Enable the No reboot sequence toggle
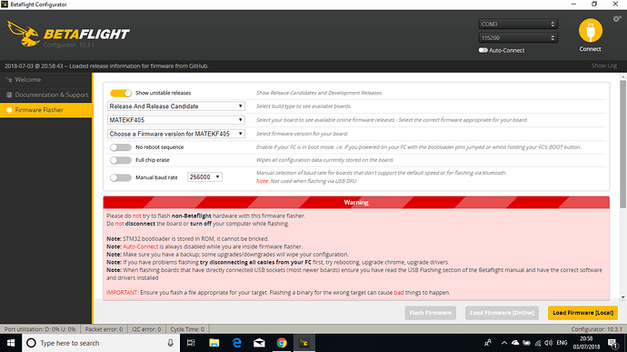 (x=121, y=147)
